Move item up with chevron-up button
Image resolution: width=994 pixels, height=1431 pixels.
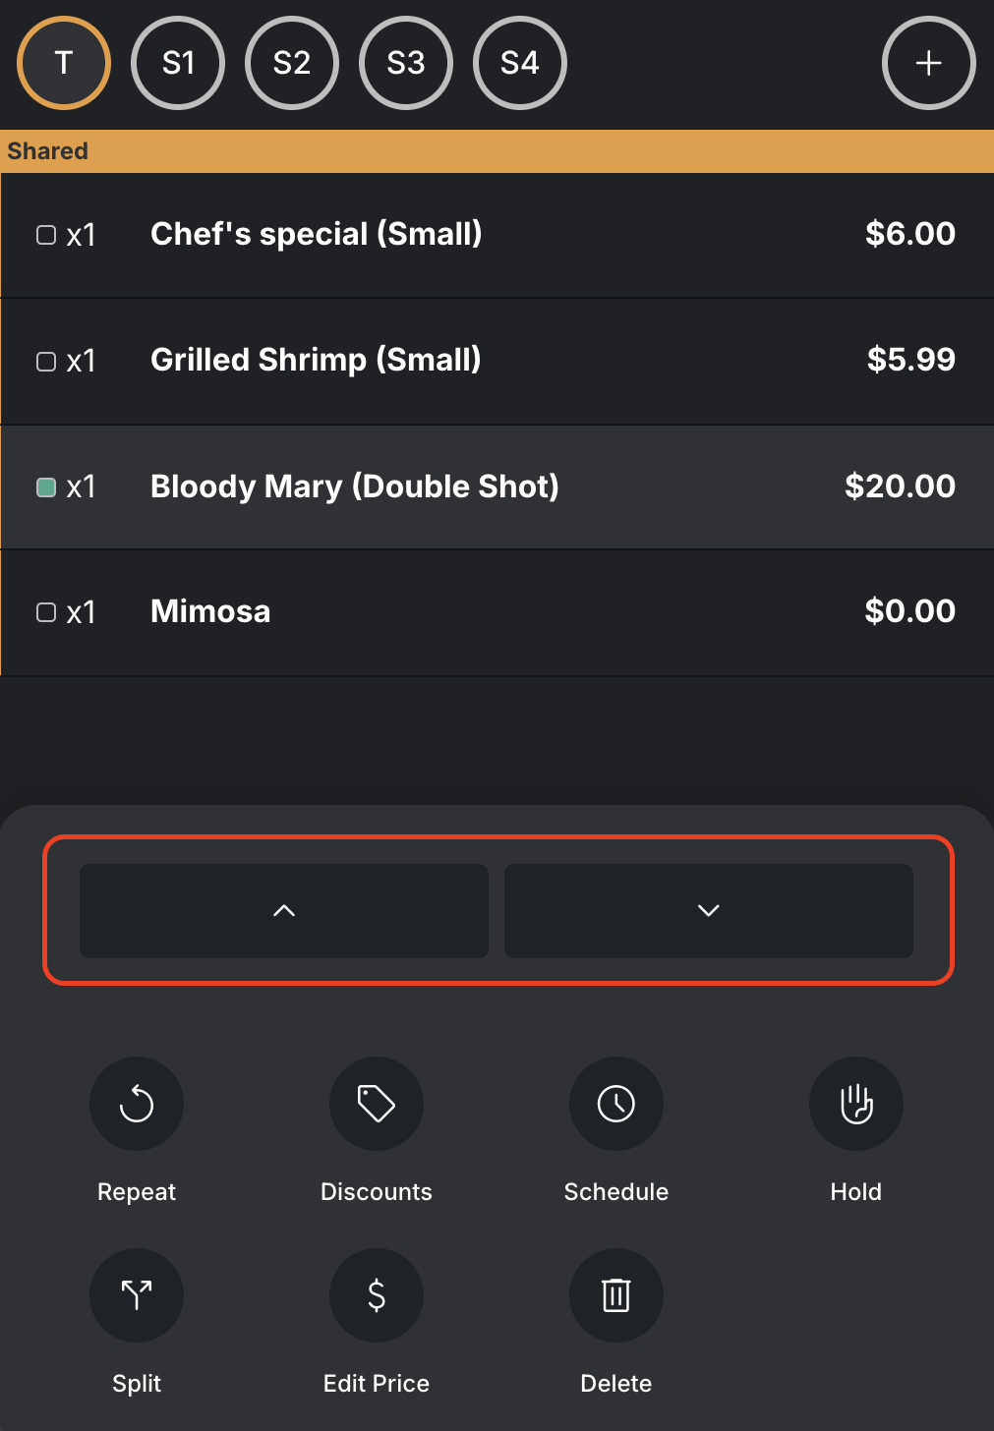(x=284, y=911)
